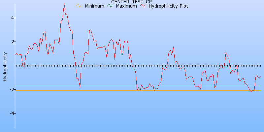The width and height of the screenshot is (264, 132).
Task: Click the y-axis tick label -2
Action: (x=12, y=89)
